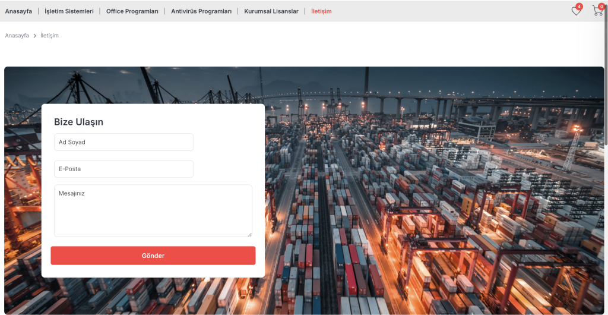
Task: Go to Anasayfa in the top menu
Action: pos(18,11)
